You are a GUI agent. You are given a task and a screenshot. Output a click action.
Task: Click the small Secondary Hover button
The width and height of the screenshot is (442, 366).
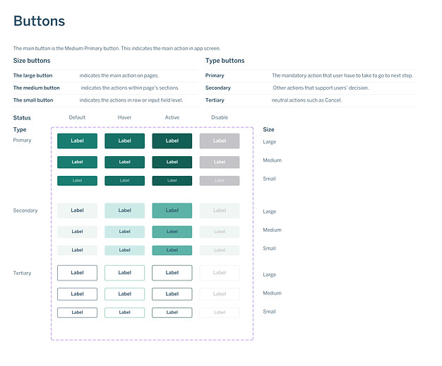pyautogui.click(x=124, y=250)
